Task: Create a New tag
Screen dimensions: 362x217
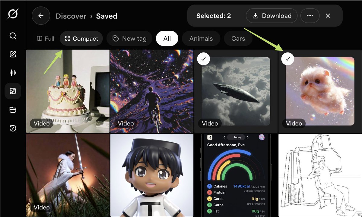Action: [129, 38]
